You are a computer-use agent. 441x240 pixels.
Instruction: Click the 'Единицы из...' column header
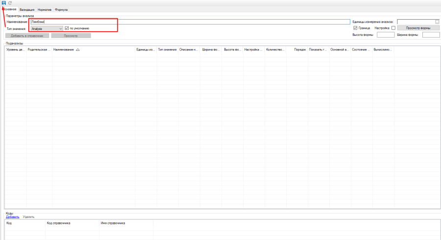tap(146, 50)
